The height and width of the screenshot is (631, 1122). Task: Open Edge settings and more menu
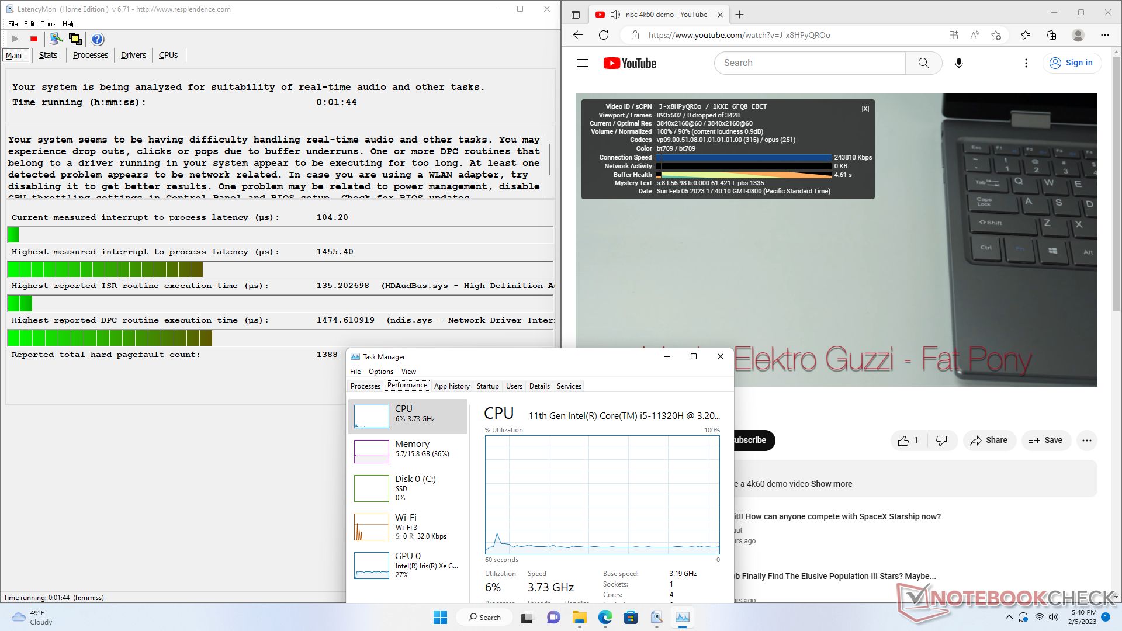click(x=1104, y=35)
